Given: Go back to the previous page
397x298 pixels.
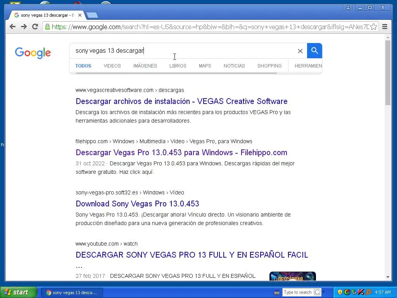Looking at the screenshot, I should (12, 27).
